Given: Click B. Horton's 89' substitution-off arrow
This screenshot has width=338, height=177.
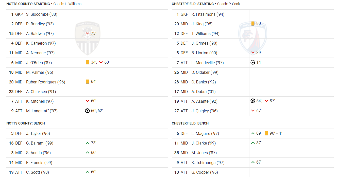Looking at the screenshot, I should (253, 52).
